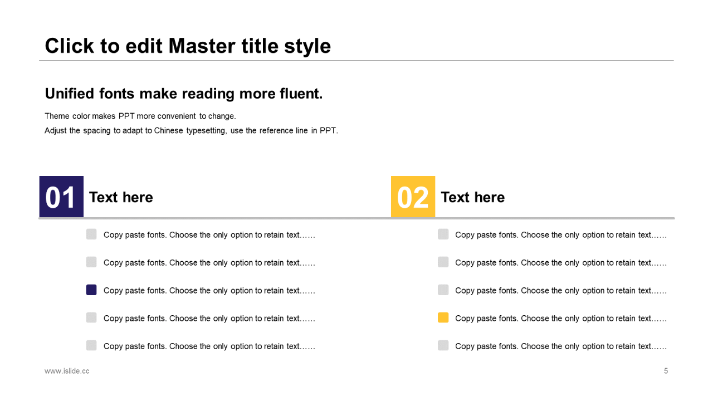Click the "Theme color makes PPT" text line
Viewport: 713px width, 401px height.
[x=140, y=116]
